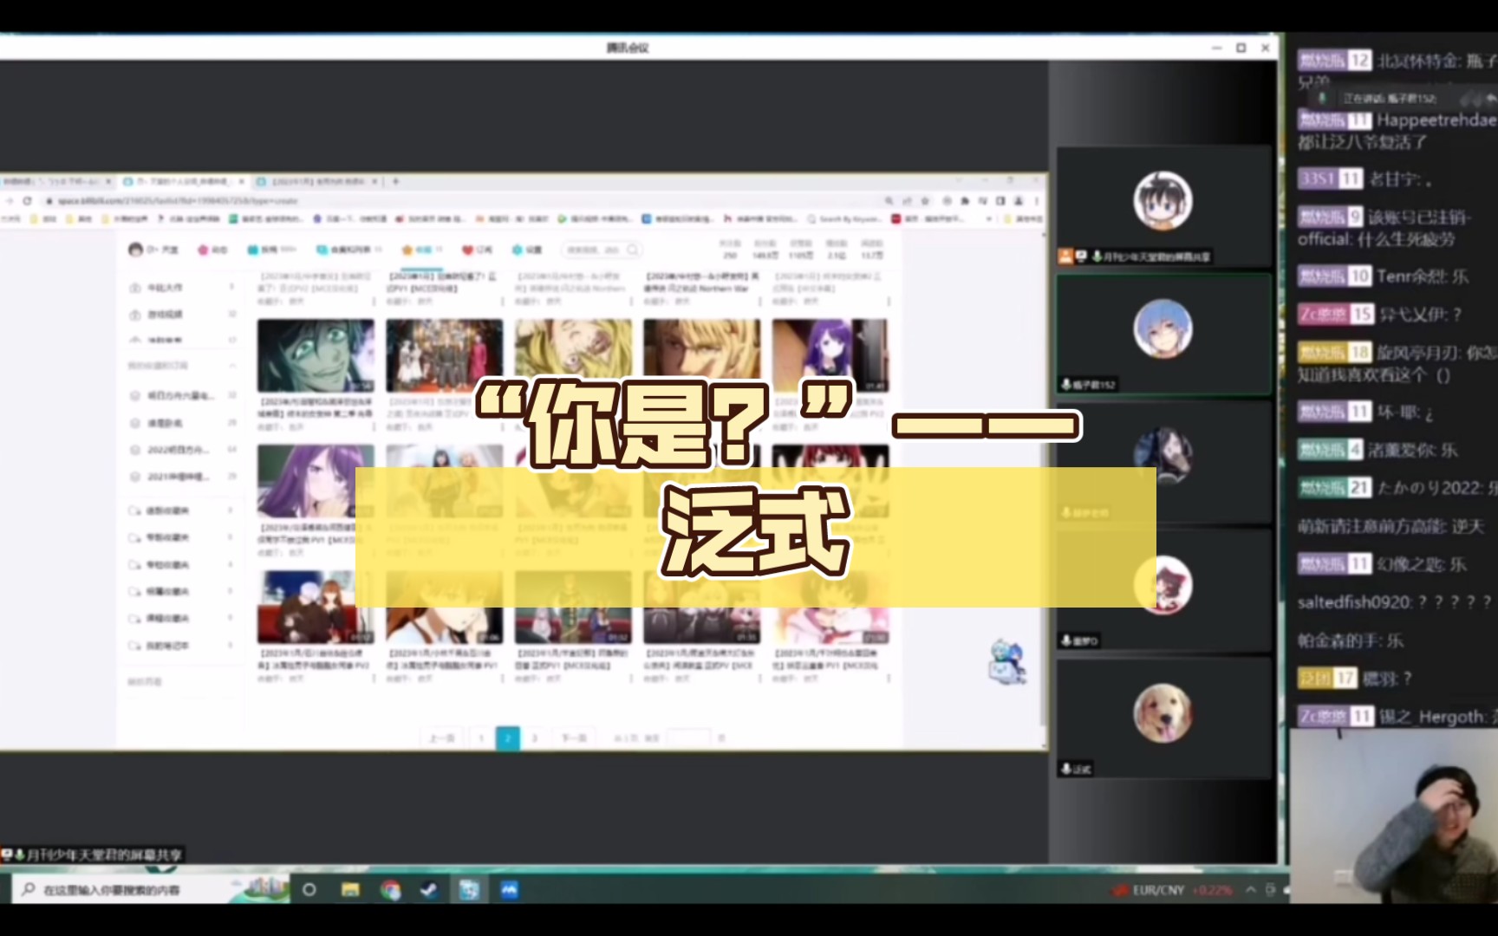Open File Explorer in the taskbar
1498x936 pixels.
tap(350, 890)
